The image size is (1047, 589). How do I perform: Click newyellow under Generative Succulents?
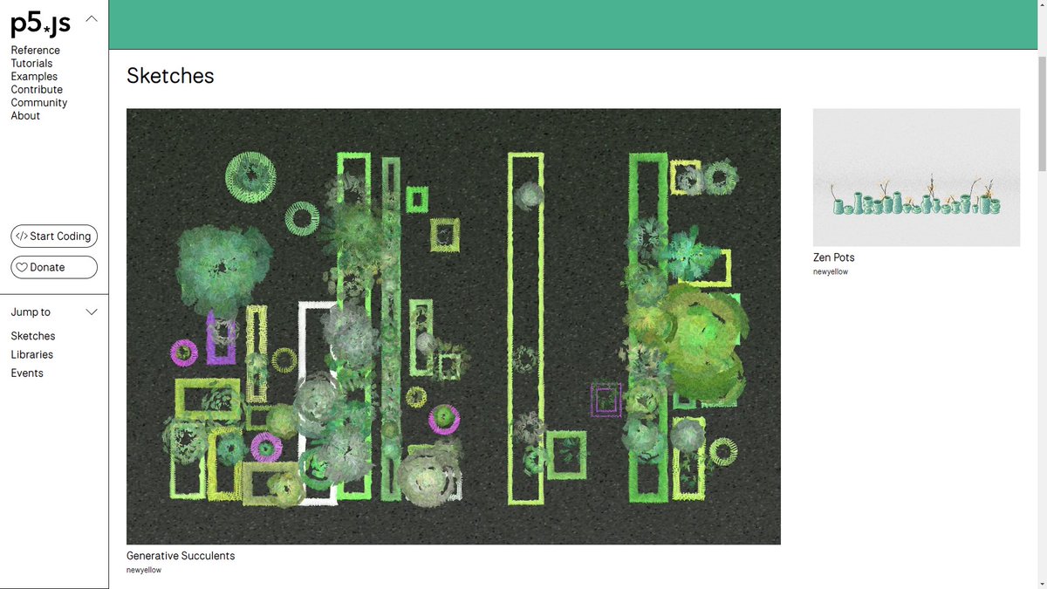pos(144,570)
